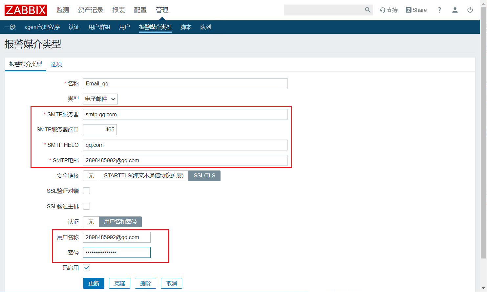The height and width of the screenshot is (292, 487).
Task: Uncheck the 已启用 checkbox
Action: (87, 268)
